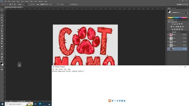
Task: Select the Zoom tool
Action: tap(2, 59)
